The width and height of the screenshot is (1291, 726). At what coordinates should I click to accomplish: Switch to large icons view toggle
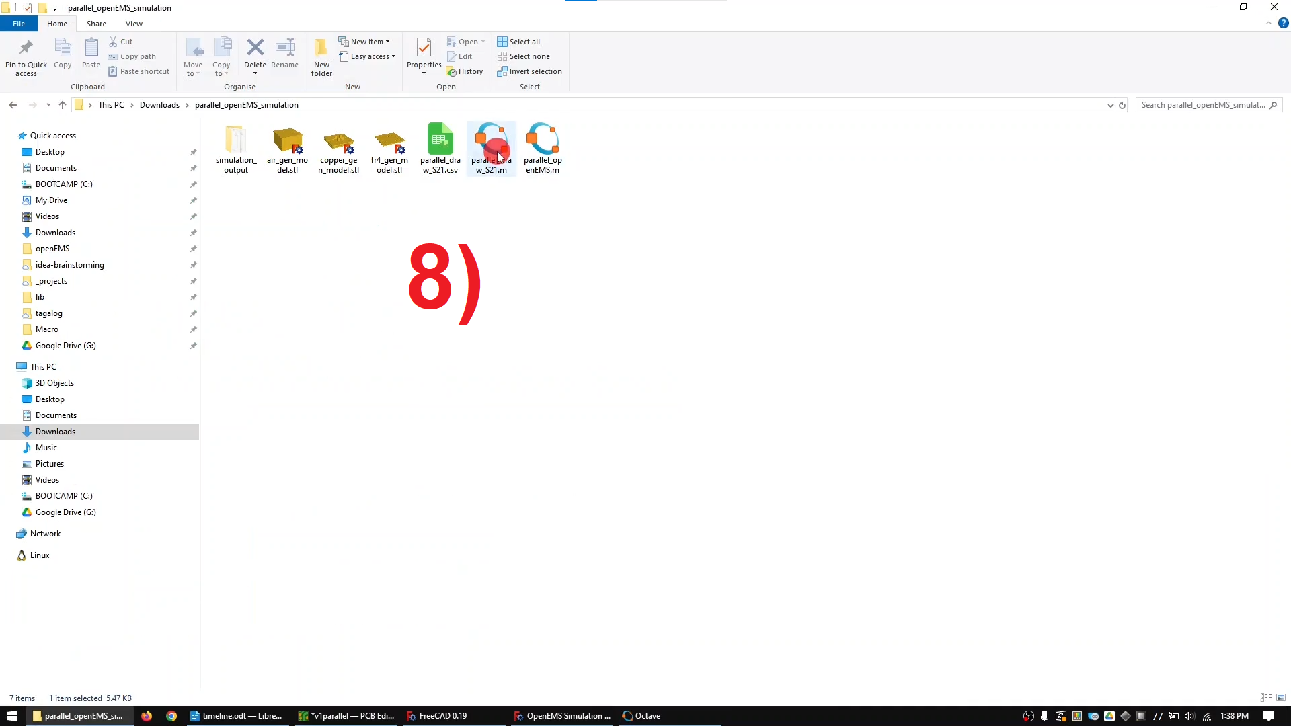(x=1281, y=698)
